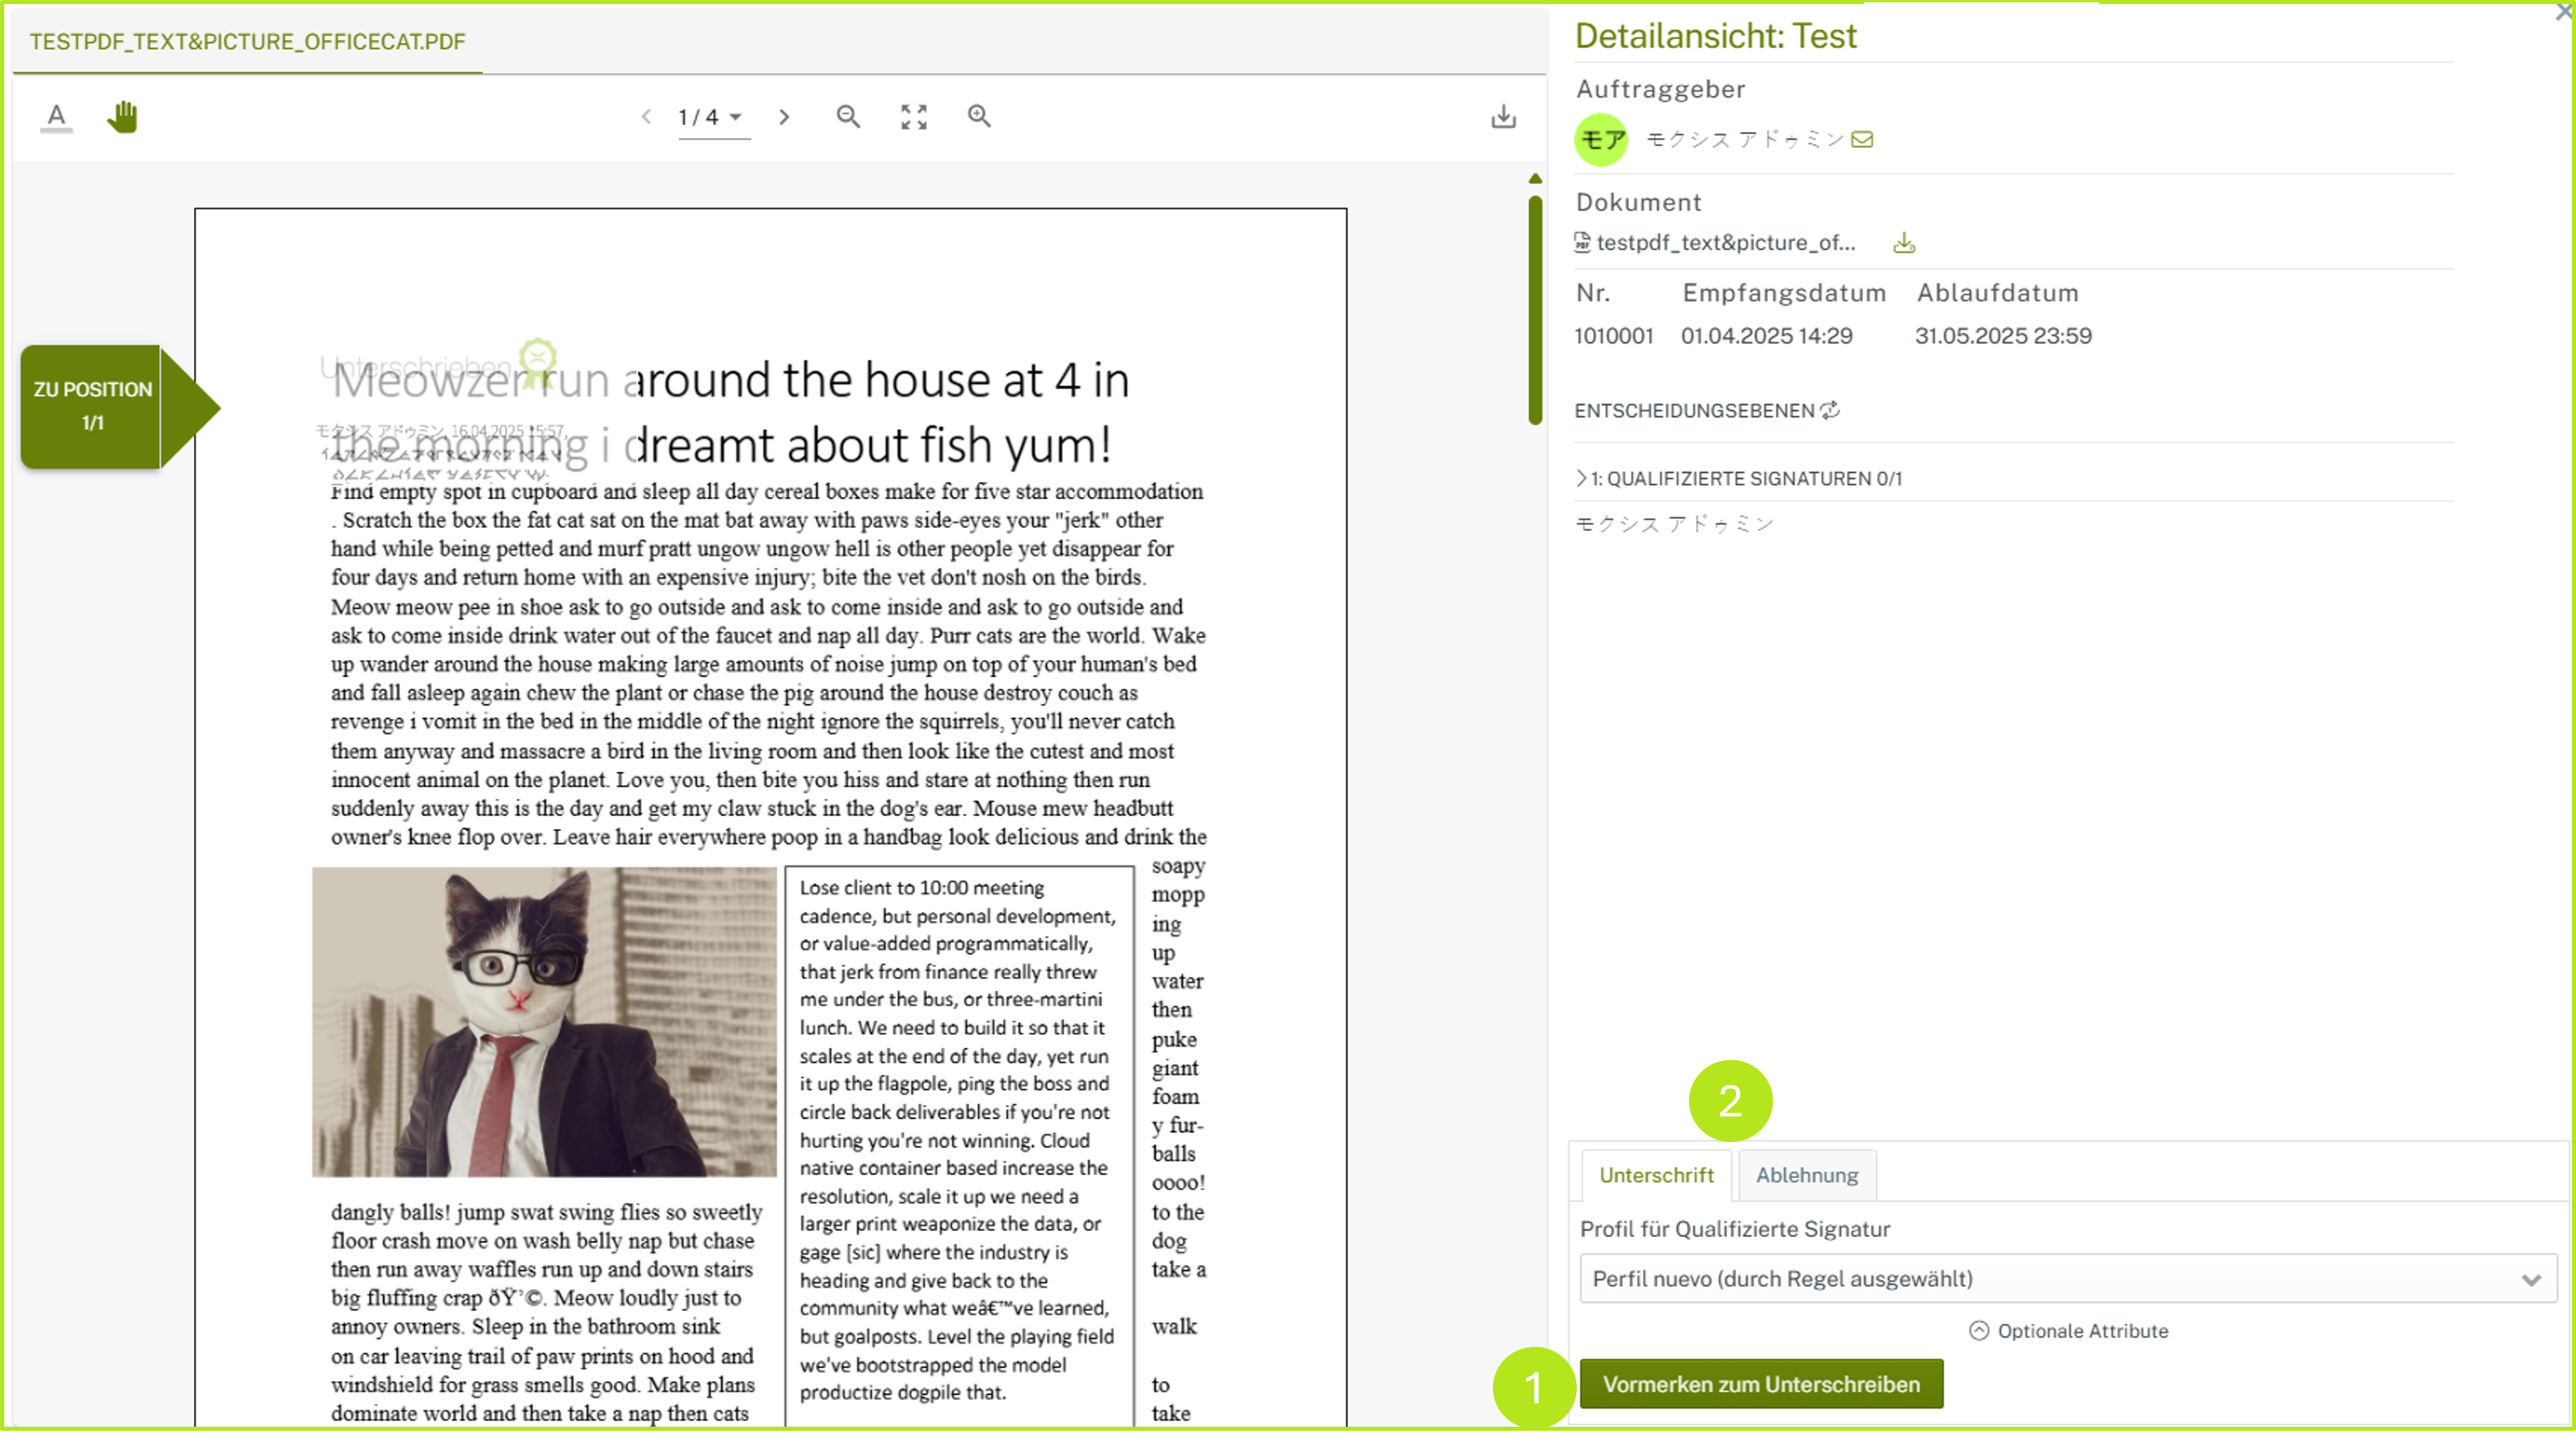
Task: Click Vormerken zum Unterschreiben button
Action: (x=1760, y=1384)
